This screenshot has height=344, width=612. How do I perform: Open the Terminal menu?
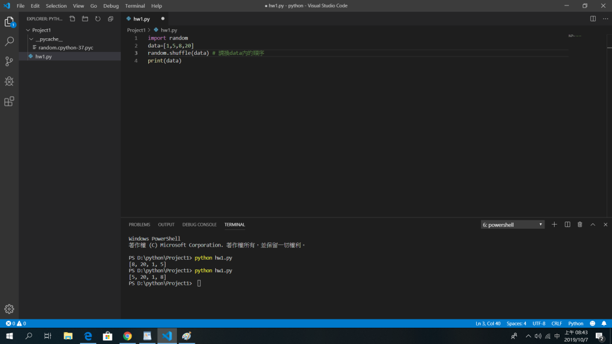(134, 6)
